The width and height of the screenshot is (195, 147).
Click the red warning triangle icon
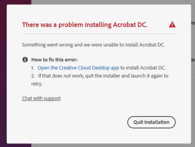(172, 24)
